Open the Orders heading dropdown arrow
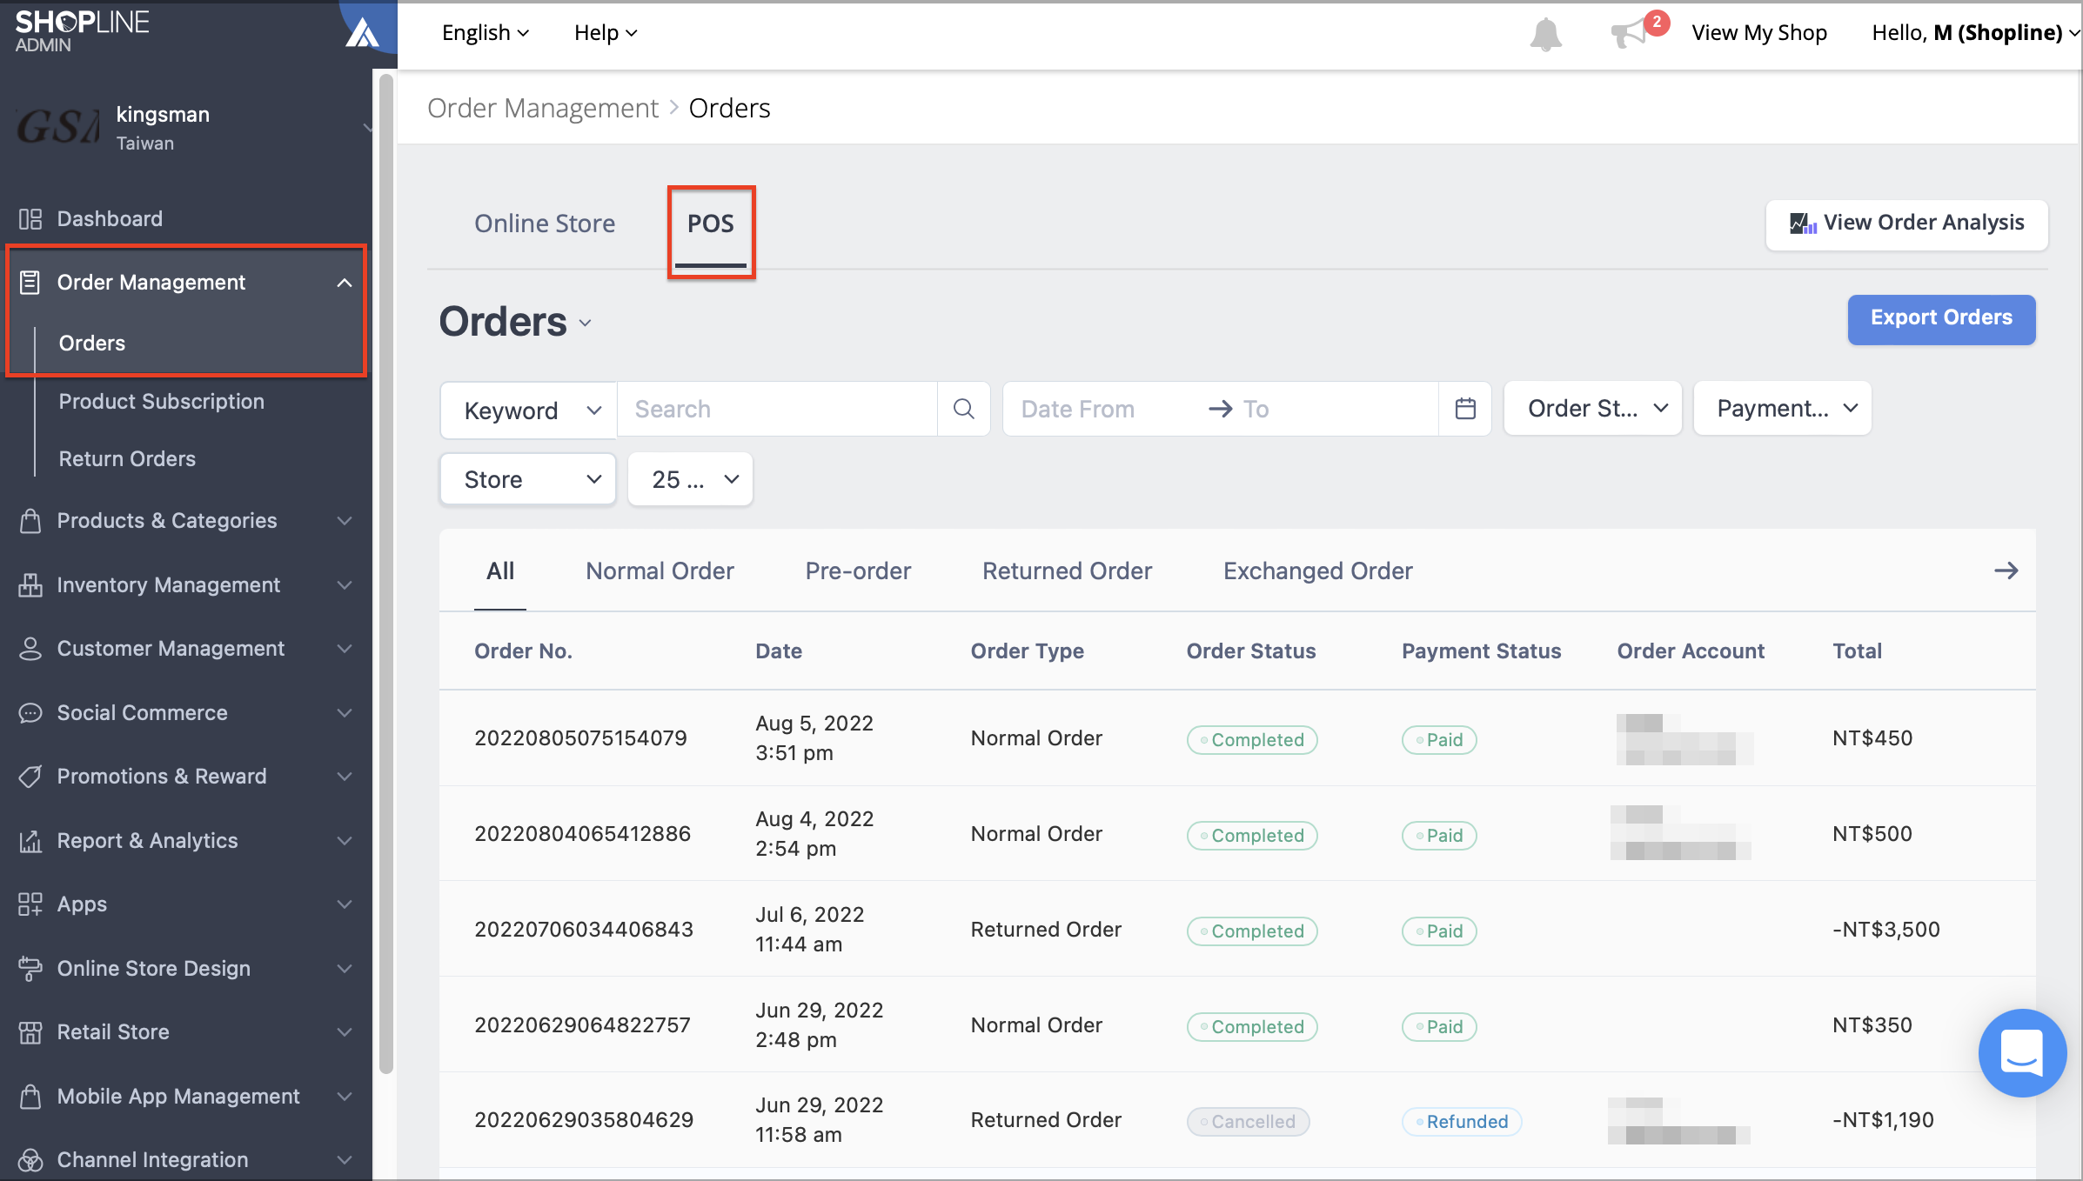 tap(586, 324)
